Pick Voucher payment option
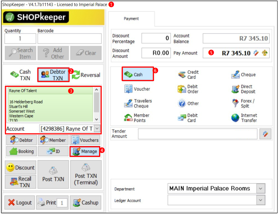This screenshot has width=279, height=214. click(137, 89)
